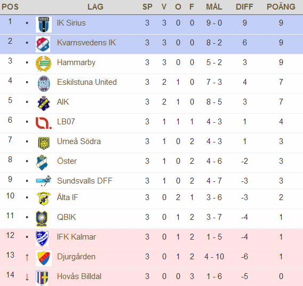Select the Umeå Södra yellow-black crest
Screen dimensions: 303x286
[x=44, y=143]
